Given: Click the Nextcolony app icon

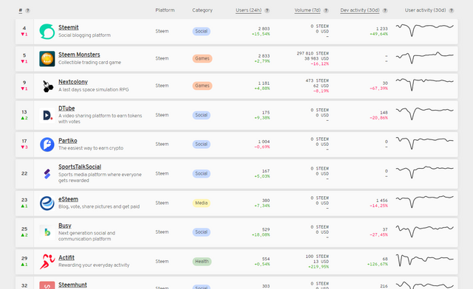Looking at the screenshot, I should click(47, 86).
